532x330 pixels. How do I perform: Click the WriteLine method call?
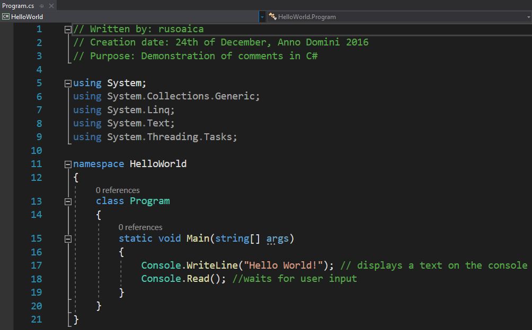212,265
